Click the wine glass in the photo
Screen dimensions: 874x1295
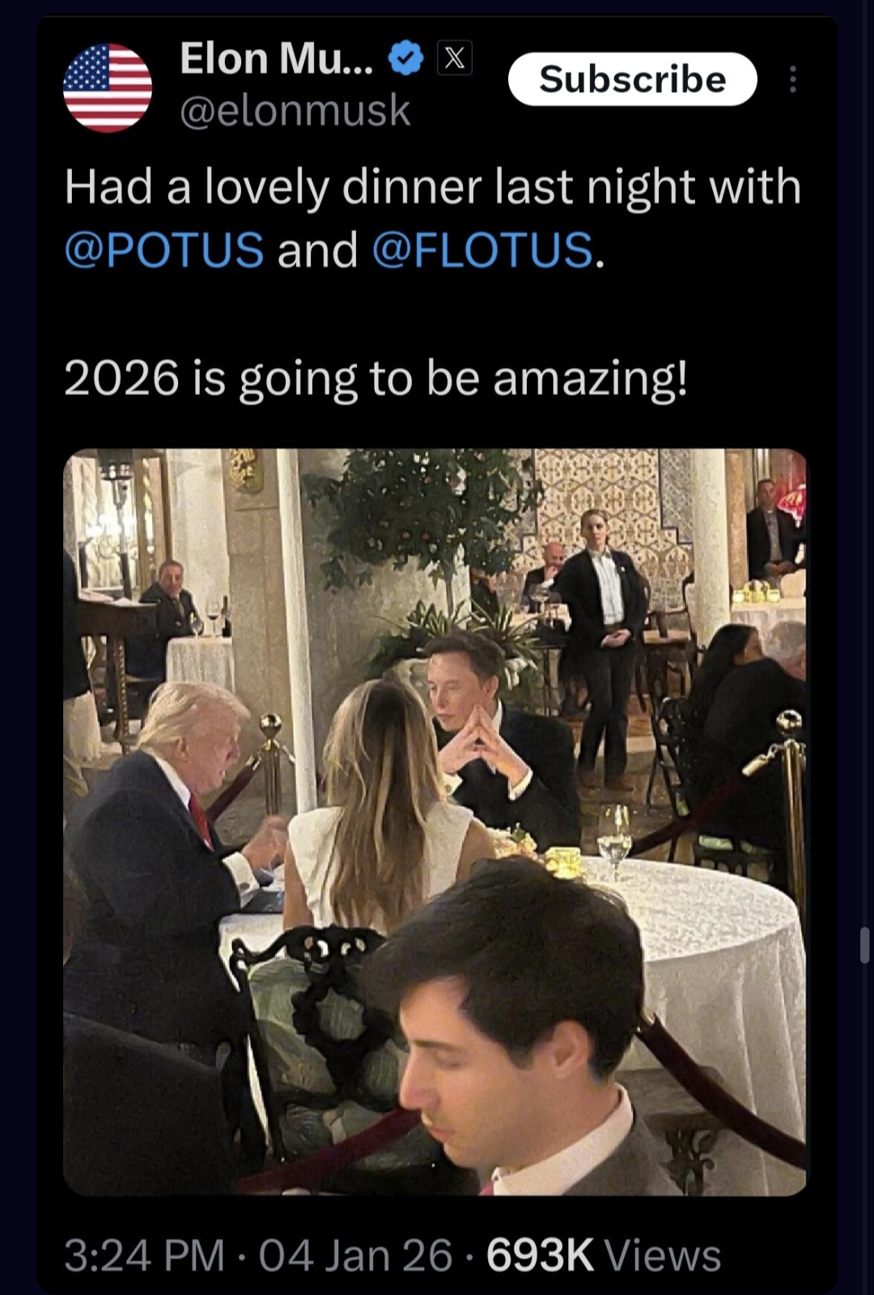click(614, 839)
